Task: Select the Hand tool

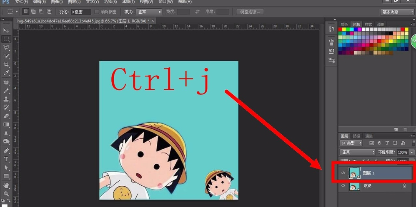Action: 6,185
